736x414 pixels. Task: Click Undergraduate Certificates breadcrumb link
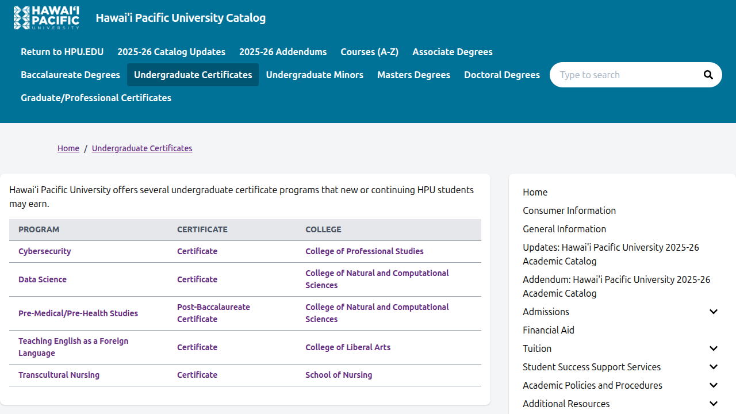(x=142, y=148)
